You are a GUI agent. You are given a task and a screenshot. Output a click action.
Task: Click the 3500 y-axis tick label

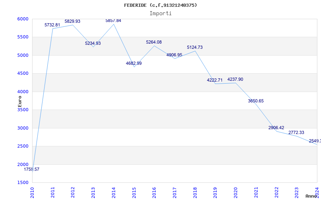click(23, 110)
